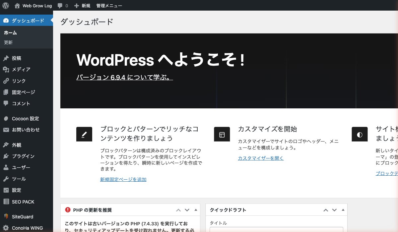Click the half-circle styles icon
This screenshot has height=232, width=398.
pyautogui.click(x=360, y=135)
